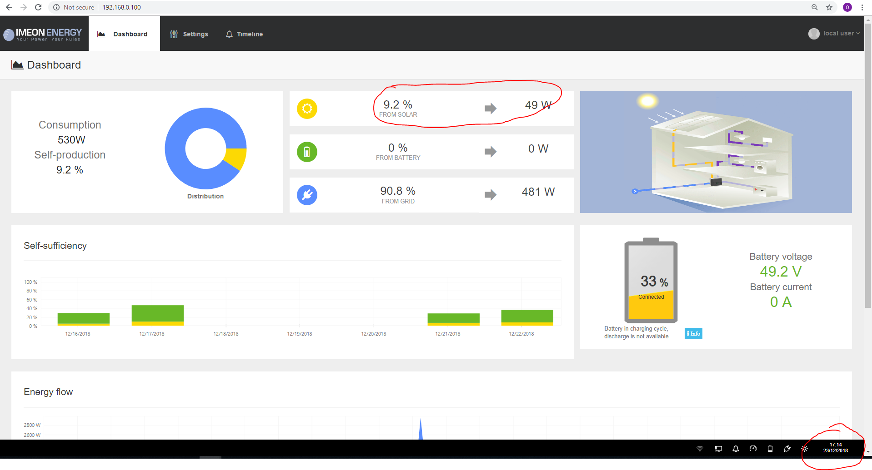This screenshot has height=470, width=872.
Task: Click the IMEON ENERGY logo
Action: pyautogui.click(x=43, y=34)
